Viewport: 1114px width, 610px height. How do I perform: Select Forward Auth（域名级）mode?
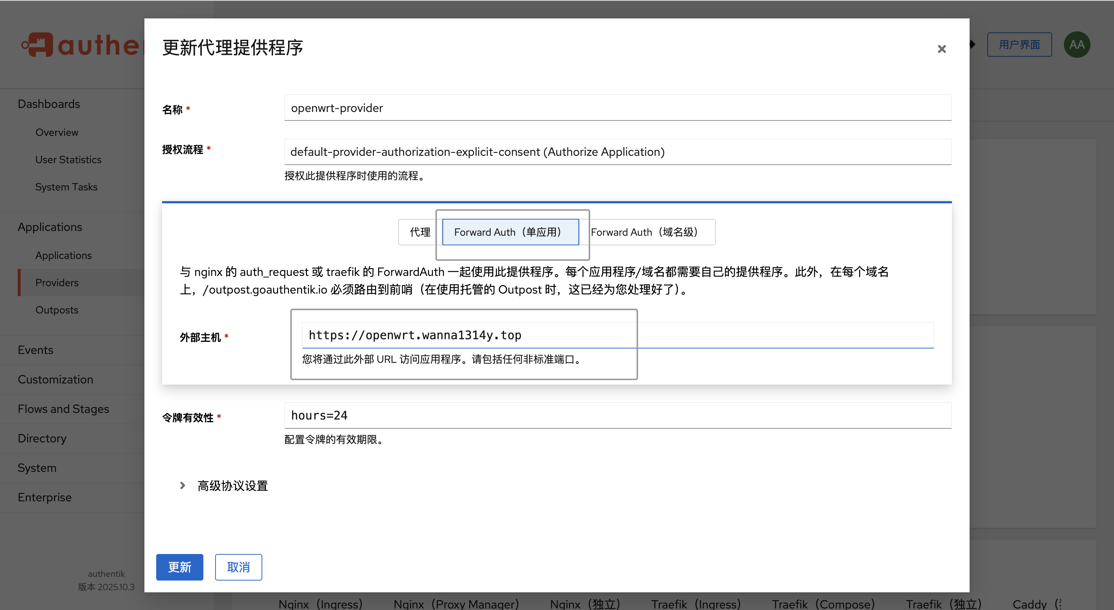646,232
